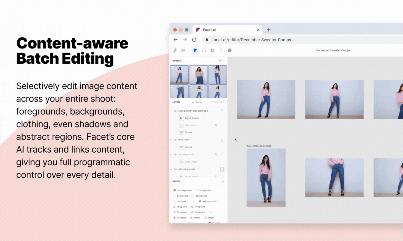
Task: Select the all people mask chip
Action: [x=180, y=218]
